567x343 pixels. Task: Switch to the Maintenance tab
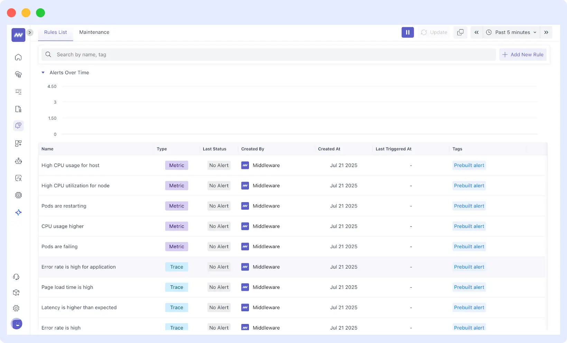[94, 32]
